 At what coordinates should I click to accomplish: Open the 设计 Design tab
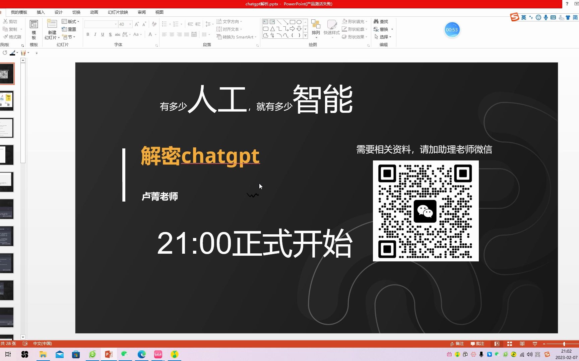59,12
